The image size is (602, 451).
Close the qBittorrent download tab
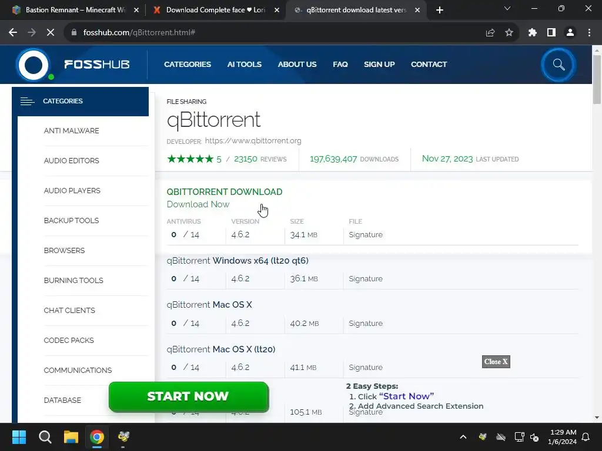(417, 10)
